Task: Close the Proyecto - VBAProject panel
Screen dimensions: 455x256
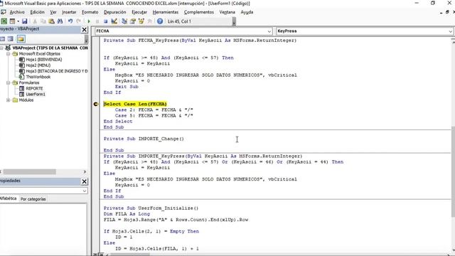Action: tap(84, 30)
